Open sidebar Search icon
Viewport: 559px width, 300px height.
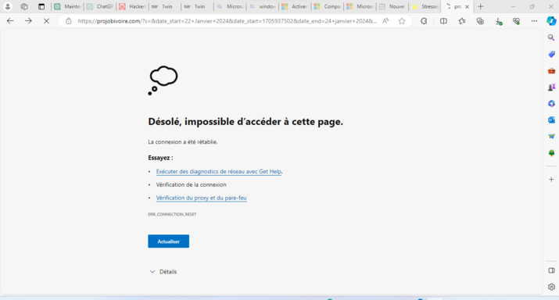click(x=551, y=37)
